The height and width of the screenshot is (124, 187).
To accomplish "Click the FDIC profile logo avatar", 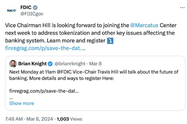I will tap(11, 10).
